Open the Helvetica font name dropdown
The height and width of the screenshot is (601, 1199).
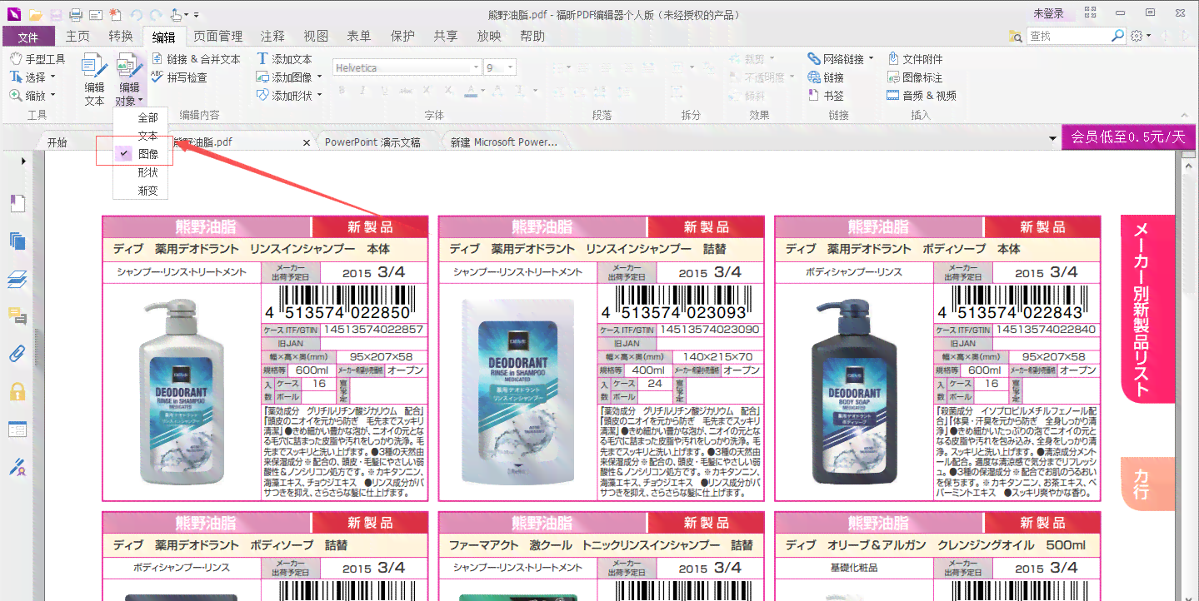coord(476,67)
